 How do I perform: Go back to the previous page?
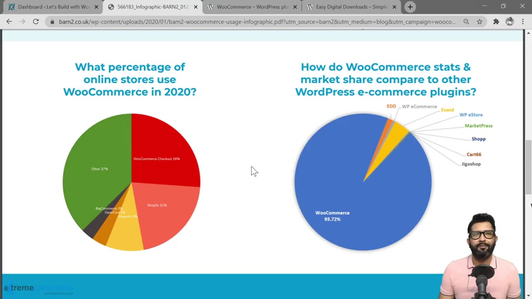[9, 22]
